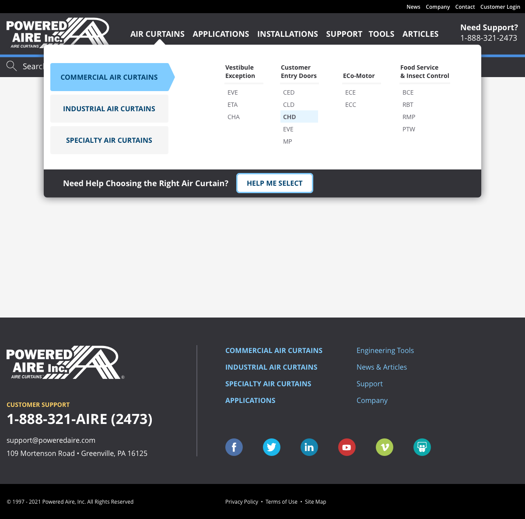This screenshot has width=525, height=519.
Task: Go to Company in top bar
Action: (438, 7)
